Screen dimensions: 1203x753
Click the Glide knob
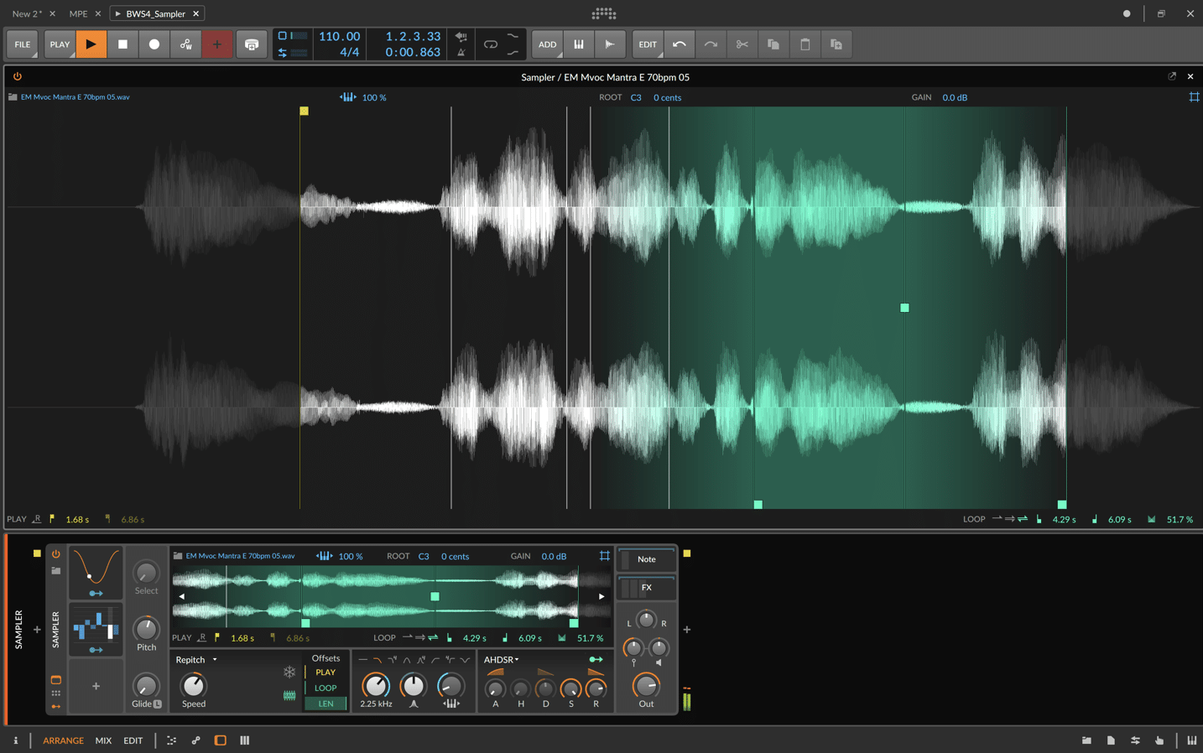(146, 685)
